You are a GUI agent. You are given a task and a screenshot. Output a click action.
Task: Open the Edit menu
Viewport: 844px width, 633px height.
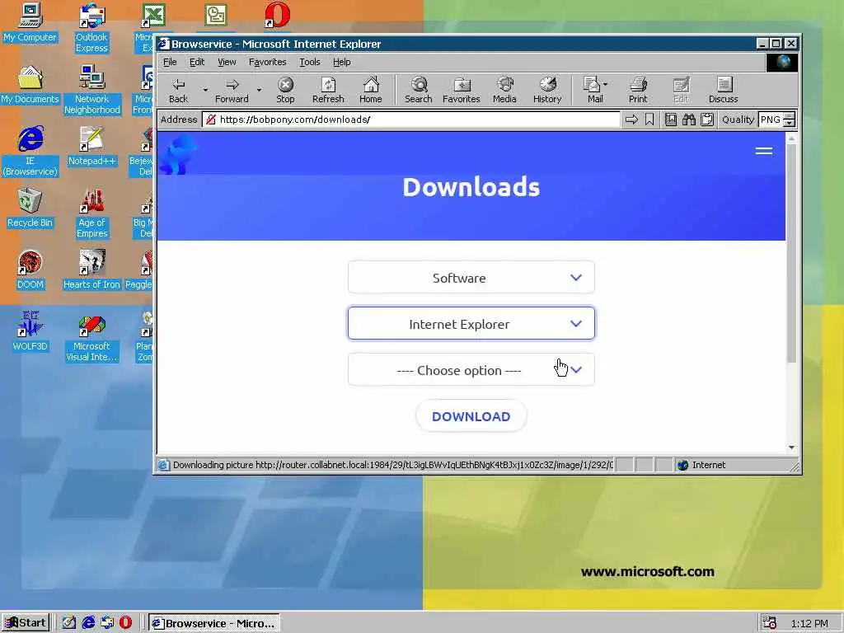point(197,62)
